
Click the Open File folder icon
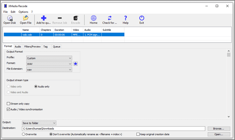coord(26,18)
